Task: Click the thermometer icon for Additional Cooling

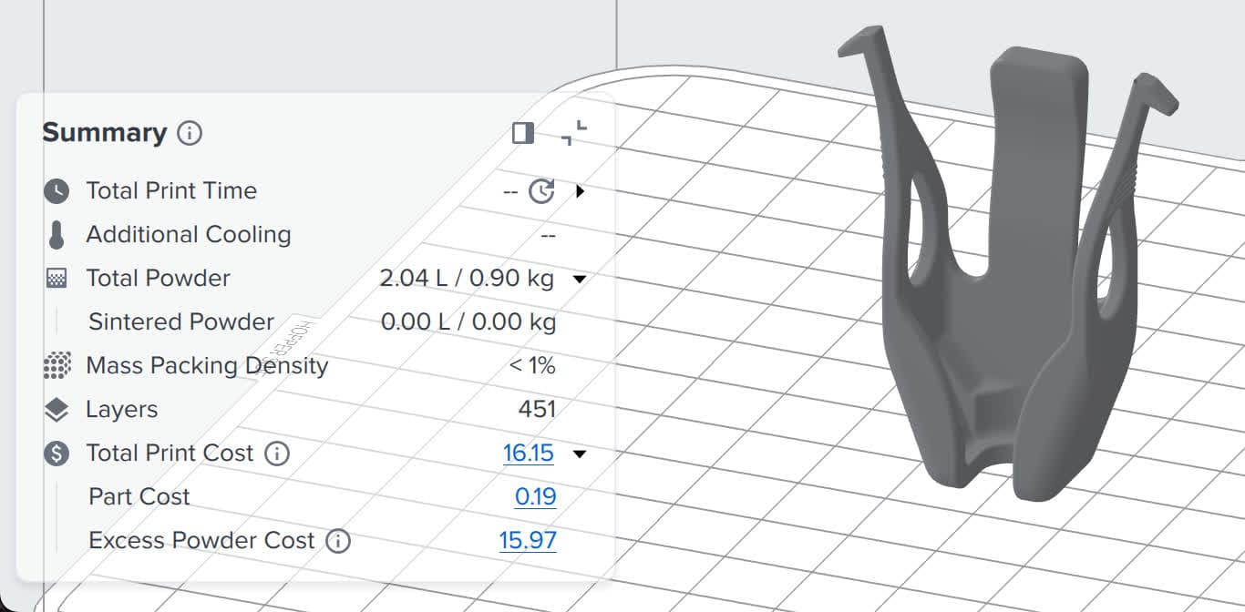Action: [x=57, y=235]
